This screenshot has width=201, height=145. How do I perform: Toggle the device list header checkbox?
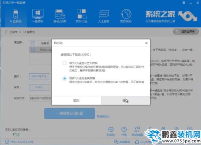(x=33, y=43)
